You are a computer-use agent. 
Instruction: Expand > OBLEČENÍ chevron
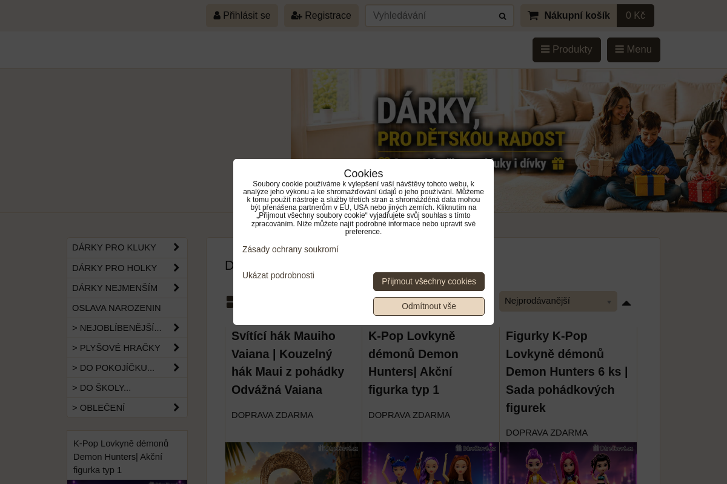(x=176, y=407)
